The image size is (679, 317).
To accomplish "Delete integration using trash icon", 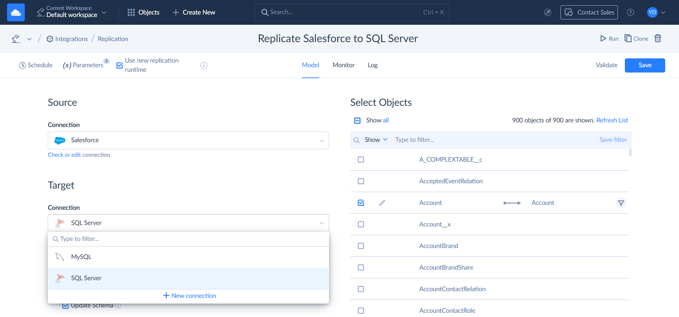I will click(x=658, y=38).
